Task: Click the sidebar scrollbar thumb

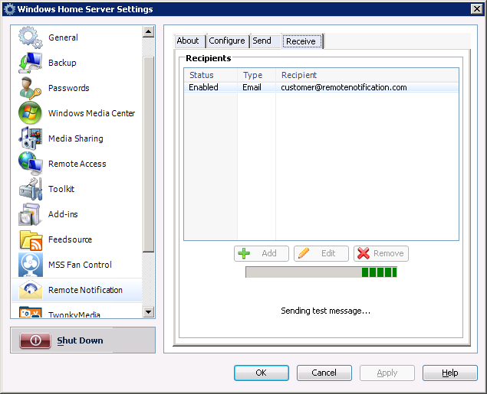Action: [x=149, y=154]
